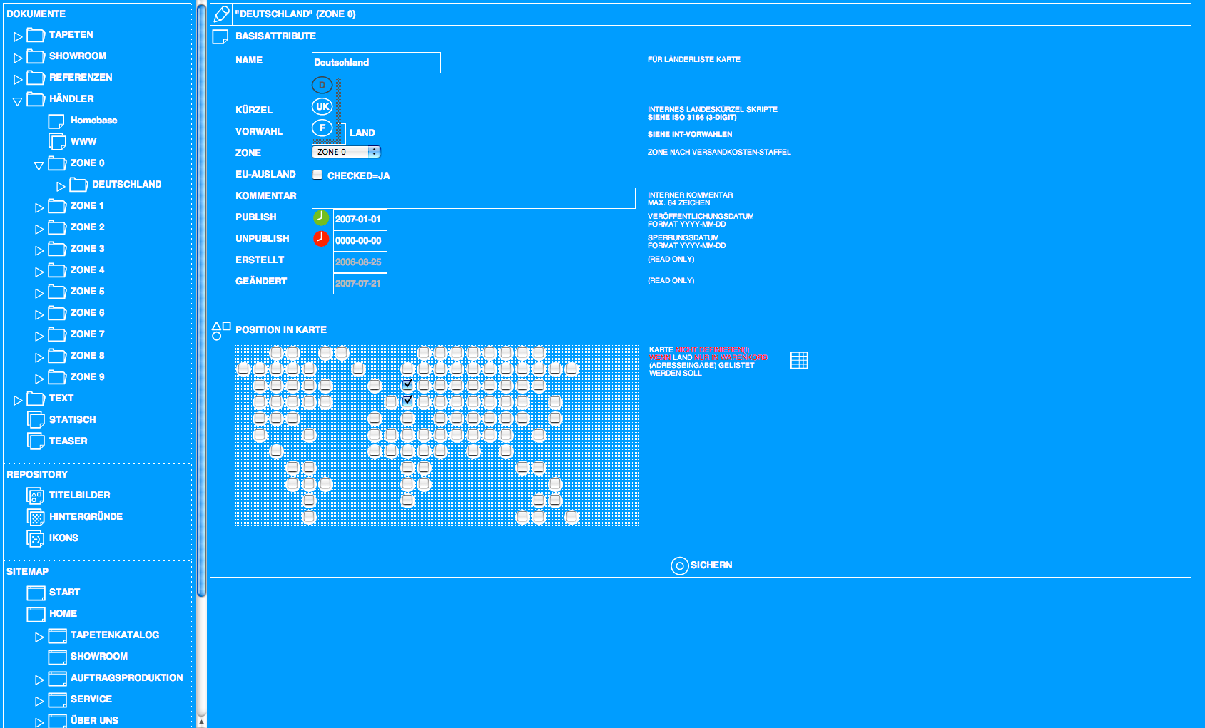Click inside the KOMMENTAR text field
The height and width of the screenshot is (728, 1205).
pyautogui.click(x=473, y=198)
